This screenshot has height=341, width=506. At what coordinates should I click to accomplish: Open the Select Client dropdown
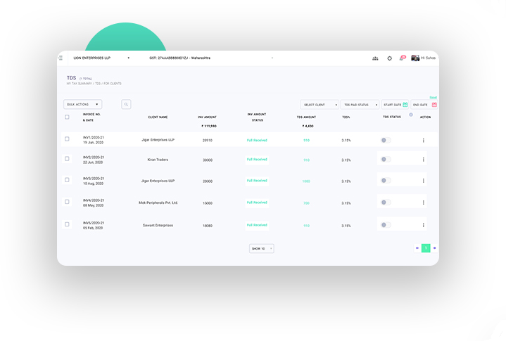(x=320, y=105)
